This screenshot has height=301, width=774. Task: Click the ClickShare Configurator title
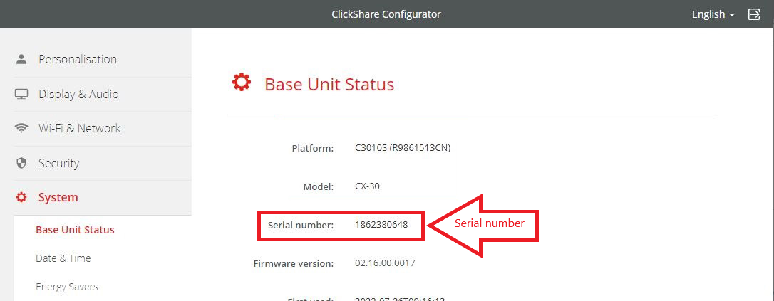(386, 14)
